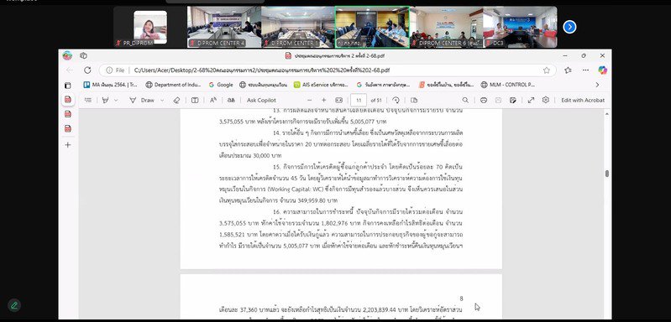Image resolution: width=671 pixels, height=322 pixels.
Task: Switch to page view layout
Action: click(414, 100)
